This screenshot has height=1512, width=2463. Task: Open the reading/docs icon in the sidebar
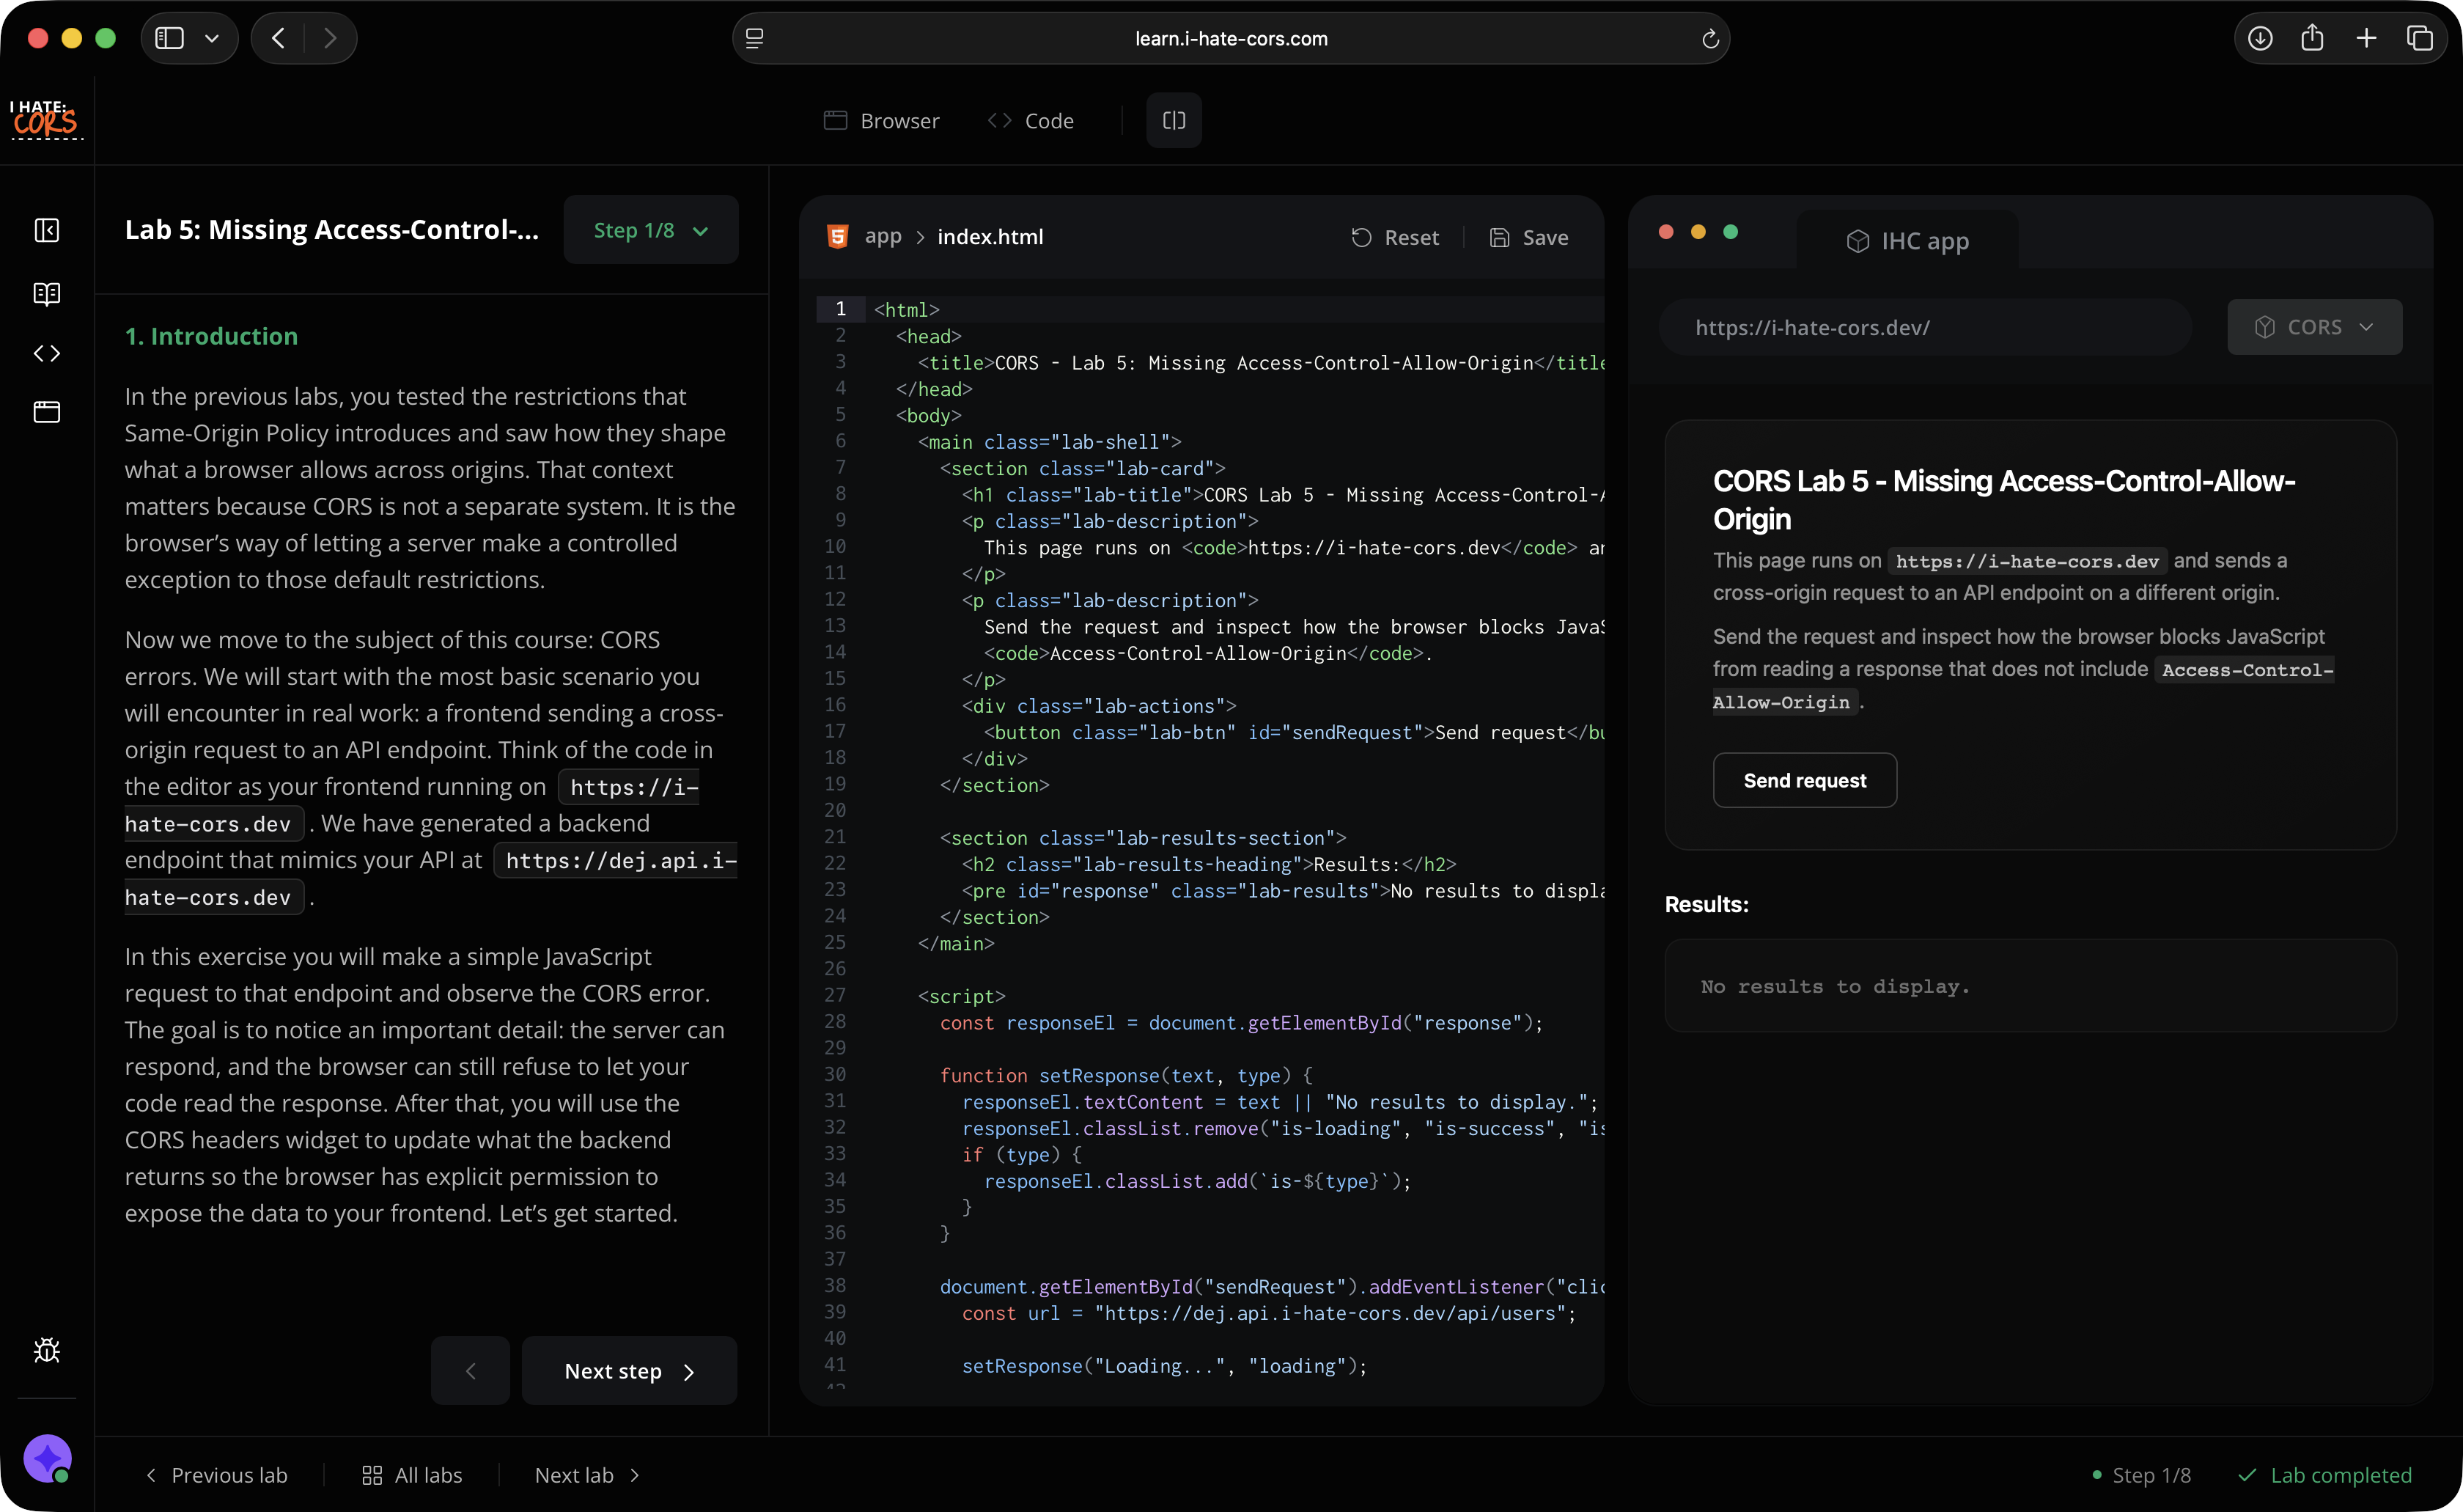[47, 293]
